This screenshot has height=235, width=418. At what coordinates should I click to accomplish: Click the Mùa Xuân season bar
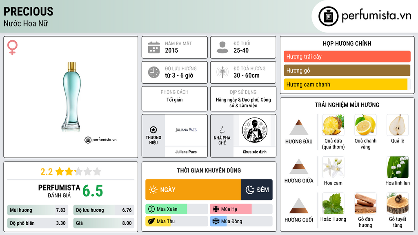[x=176, y=209]
